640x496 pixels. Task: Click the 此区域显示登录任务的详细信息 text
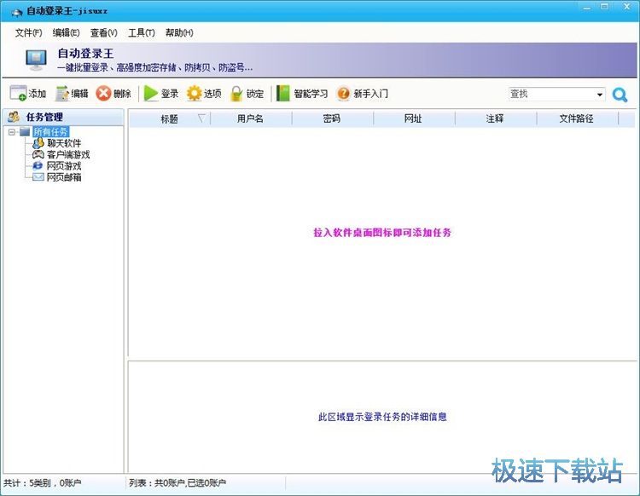382,417
